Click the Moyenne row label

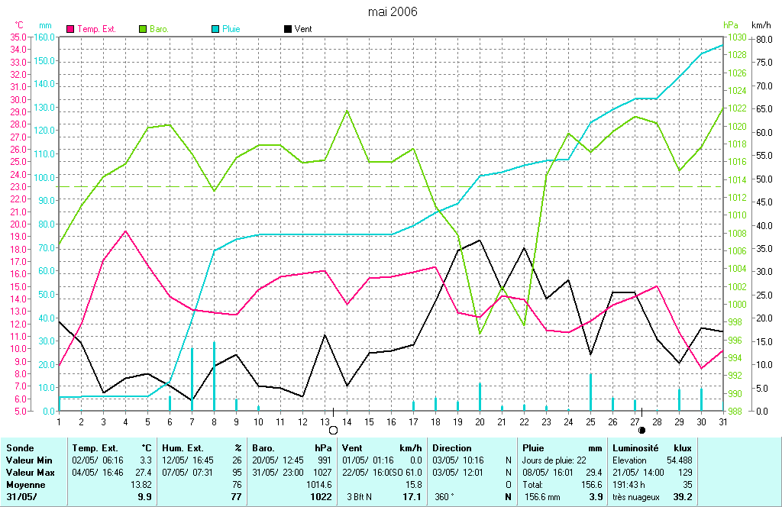tap(24, 485)
